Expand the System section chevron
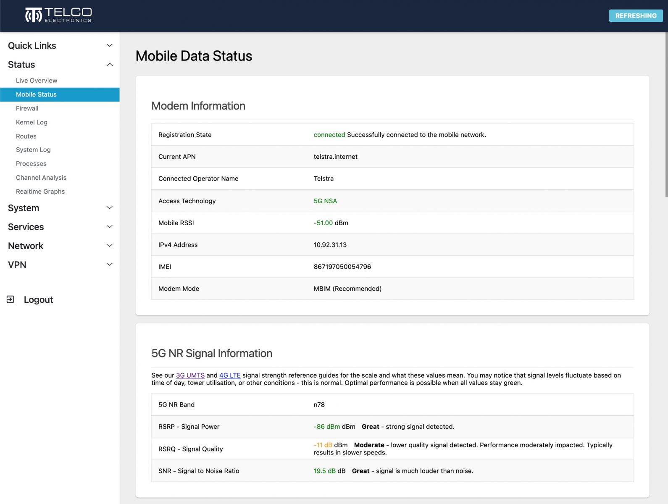This screenshot has height=504, width=668. (110, 208)
